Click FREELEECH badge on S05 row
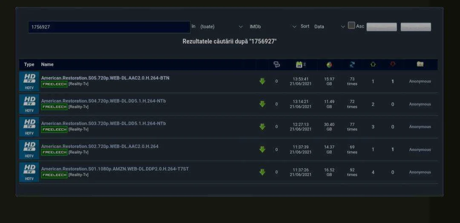Screen dimensions: 460x223 click(x=54, y=84)
